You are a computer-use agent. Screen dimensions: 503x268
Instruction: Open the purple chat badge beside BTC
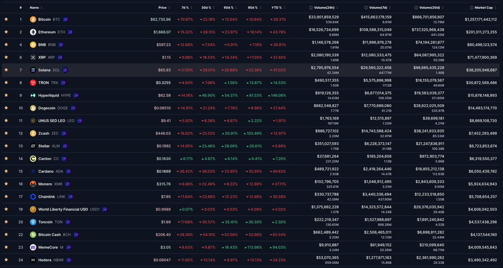click(66, 19)
